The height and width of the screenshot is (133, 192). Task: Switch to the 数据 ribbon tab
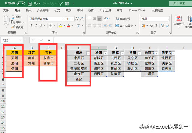[x=68, y=10]
